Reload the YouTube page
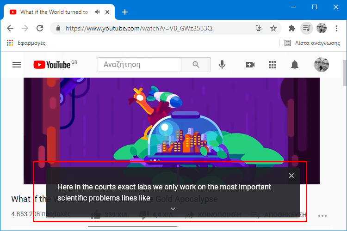Screen dimensions: 347x231 [40, 28]
